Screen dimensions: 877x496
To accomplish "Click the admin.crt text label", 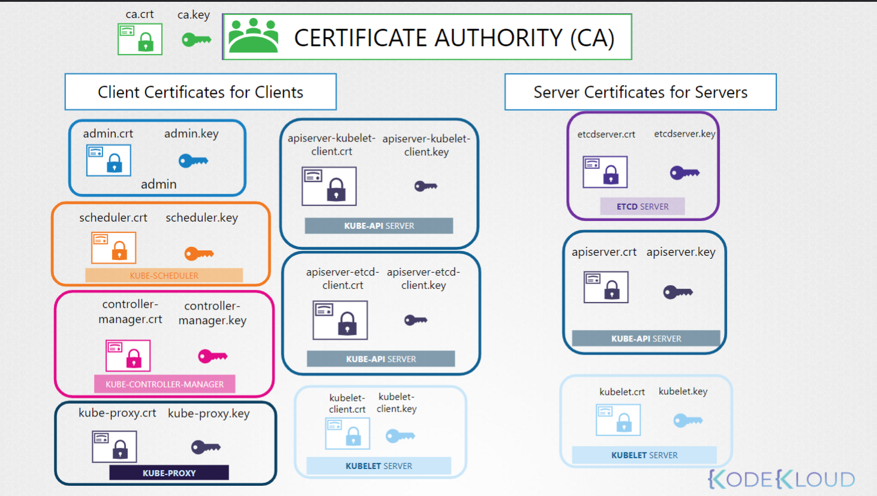I will click(x=108, y=134).
